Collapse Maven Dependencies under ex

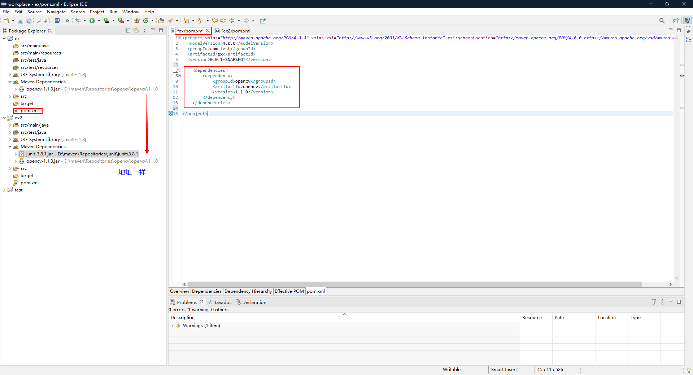(x=10, y=82)
